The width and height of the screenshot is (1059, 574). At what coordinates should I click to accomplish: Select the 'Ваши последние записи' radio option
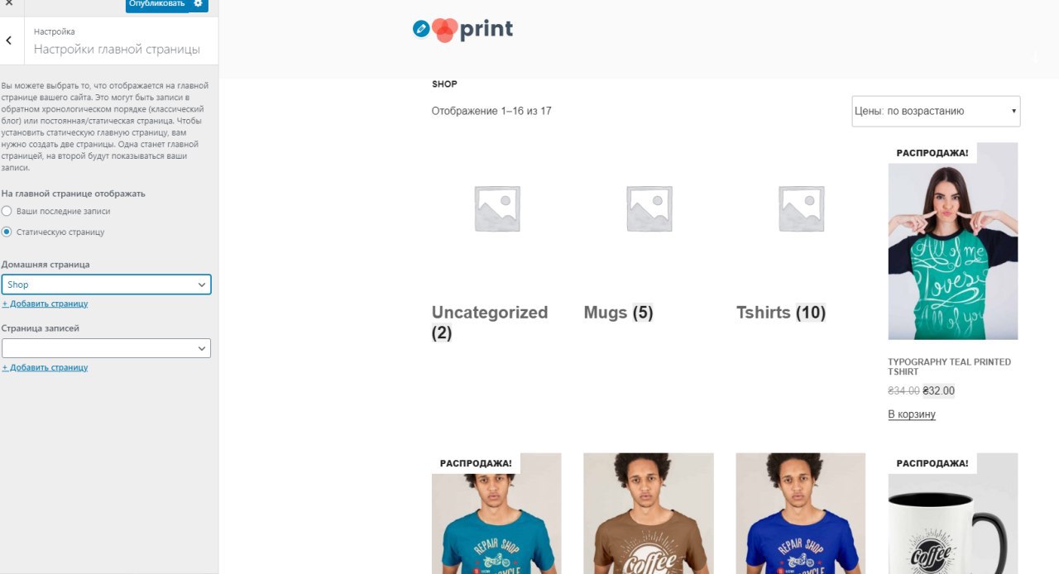[7, 211]
